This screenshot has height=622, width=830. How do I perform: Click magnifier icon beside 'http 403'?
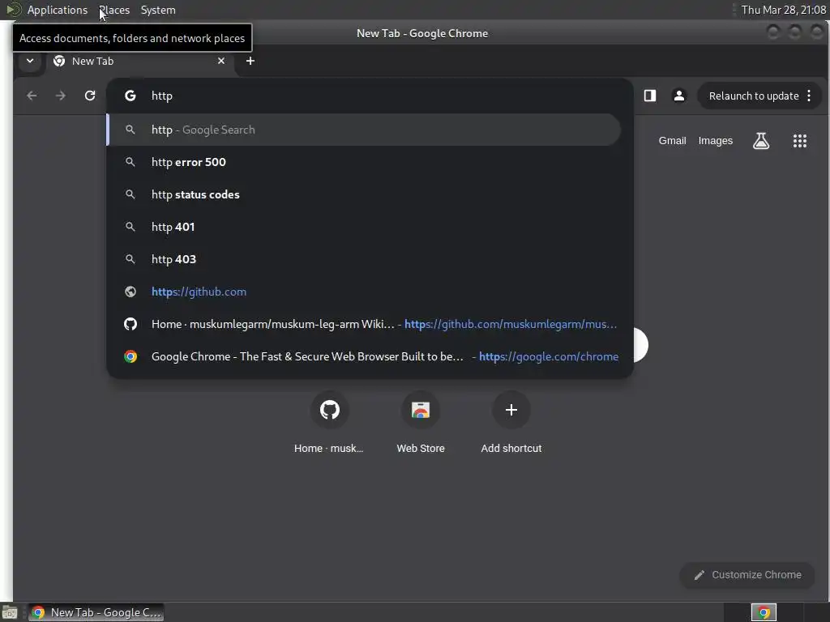[x=130, y=259]
